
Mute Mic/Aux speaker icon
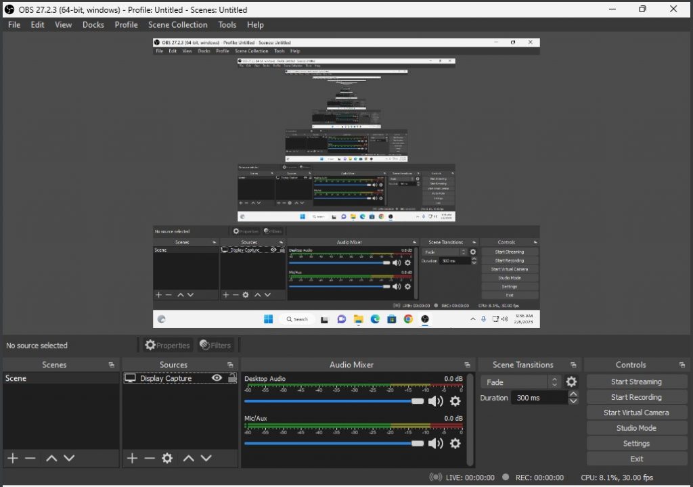click(435, 443)
